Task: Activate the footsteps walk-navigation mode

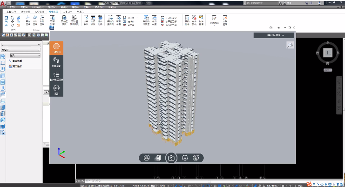Action: 56,62
